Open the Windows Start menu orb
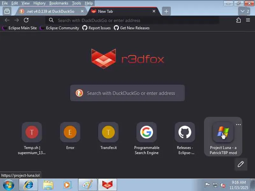255x191 pixels. pyautogui.click(x=9, y=185)
